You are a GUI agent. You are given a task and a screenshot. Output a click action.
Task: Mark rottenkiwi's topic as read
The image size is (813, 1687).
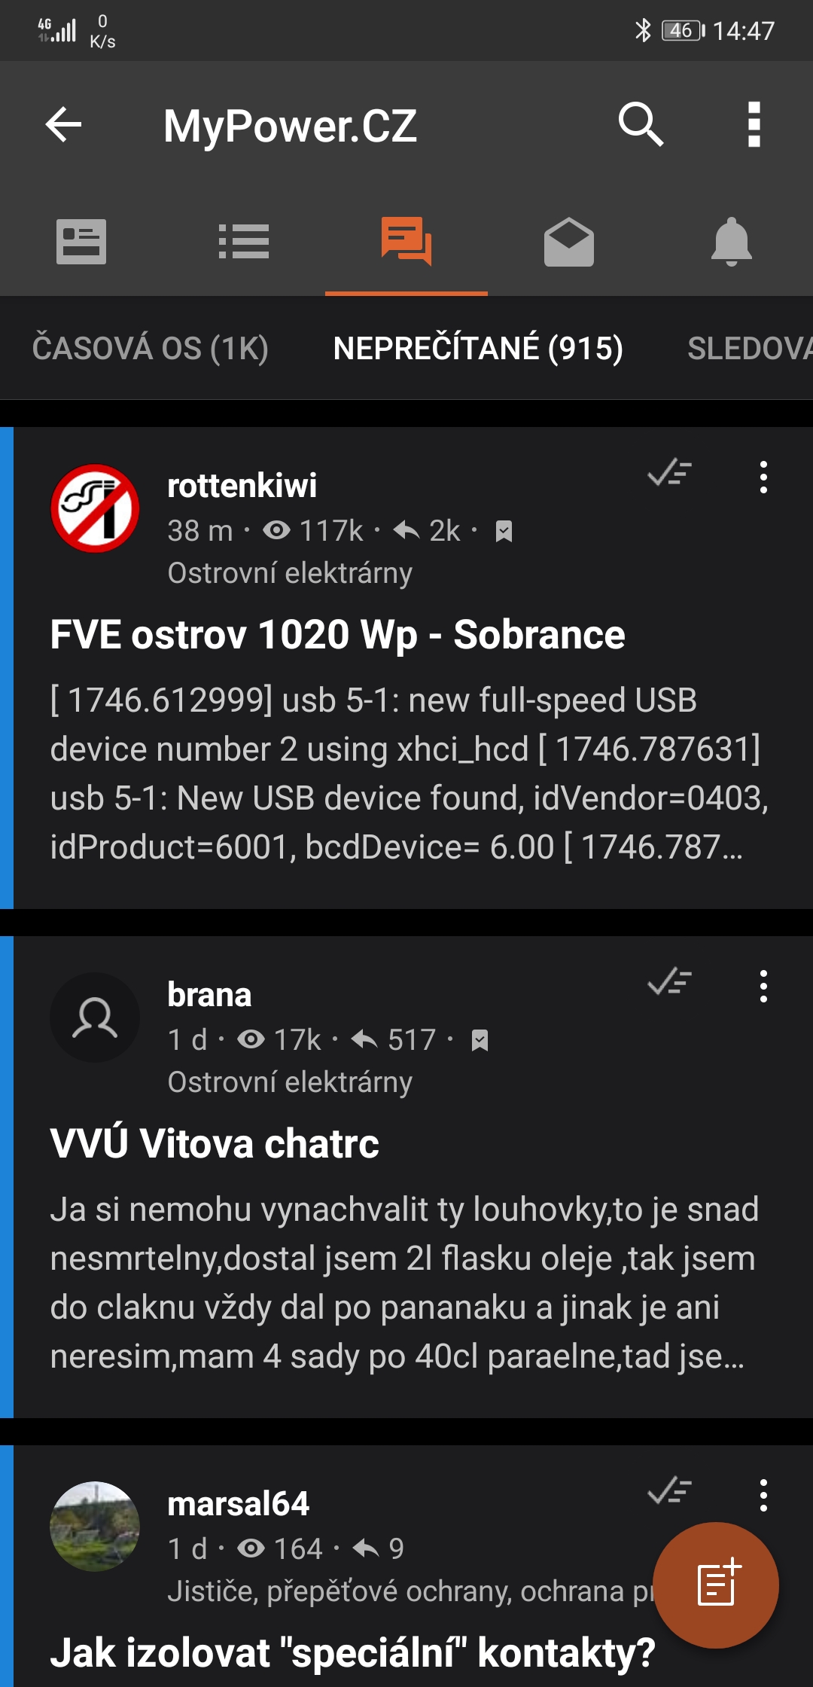(x=669, y=474)
